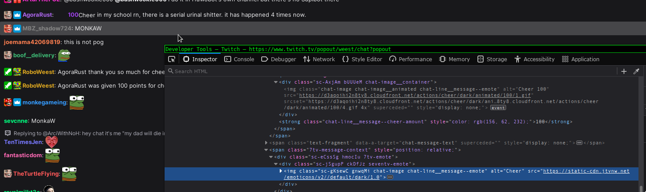This screenshot has width=646, height=192.
Task: Select the strong cheer-amount element line
Action: pos(426,122)
